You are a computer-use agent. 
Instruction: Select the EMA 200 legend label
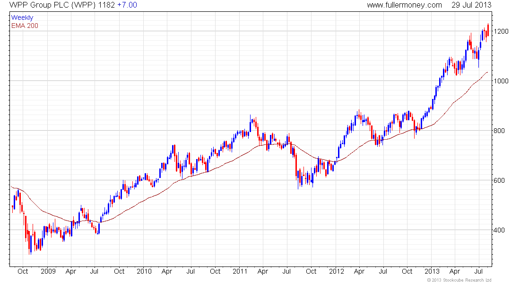click(x=25, y=26)
